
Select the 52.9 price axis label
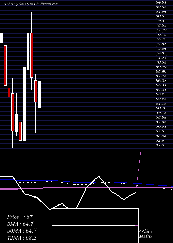160,140
